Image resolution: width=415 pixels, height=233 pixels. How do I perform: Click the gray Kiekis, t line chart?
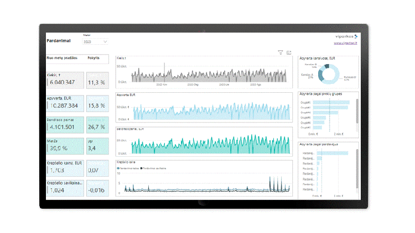click(203, 75)
